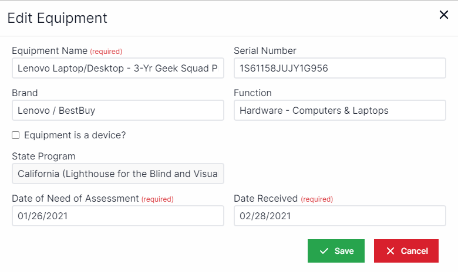
Task: Click the 'State Program' label
Action: coord(43,157)
